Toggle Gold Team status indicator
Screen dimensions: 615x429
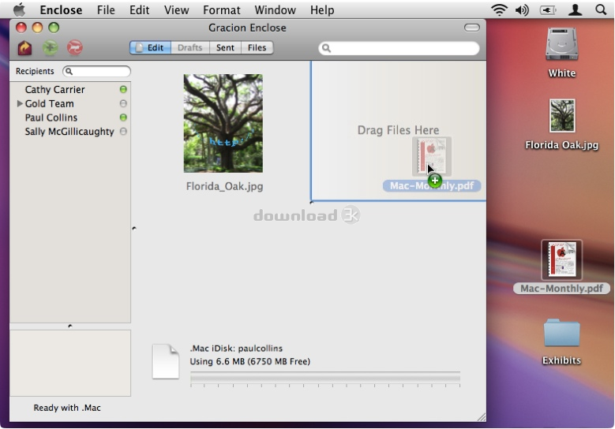[123, 103]
